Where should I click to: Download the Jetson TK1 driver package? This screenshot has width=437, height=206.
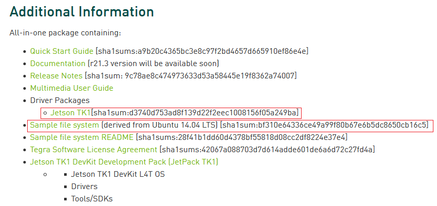[x=70, y=113]
